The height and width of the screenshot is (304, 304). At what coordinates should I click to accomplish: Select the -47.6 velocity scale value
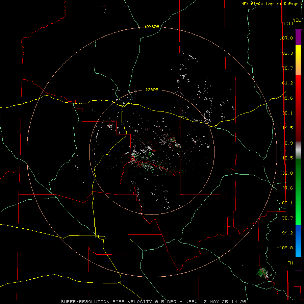point(286,188)
